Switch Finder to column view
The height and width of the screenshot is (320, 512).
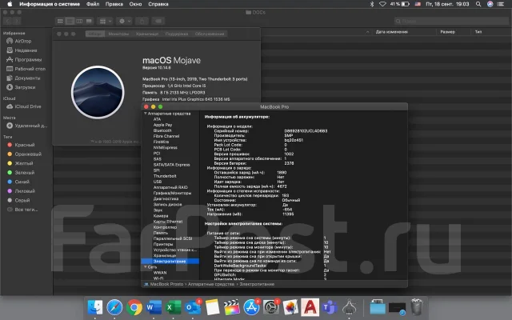click(79, 21)
